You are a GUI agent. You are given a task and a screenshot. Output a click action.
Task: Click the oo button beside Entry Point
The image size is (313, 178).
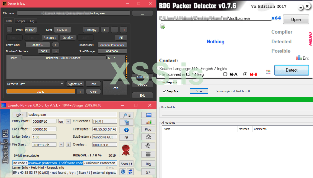pos(61,121)
